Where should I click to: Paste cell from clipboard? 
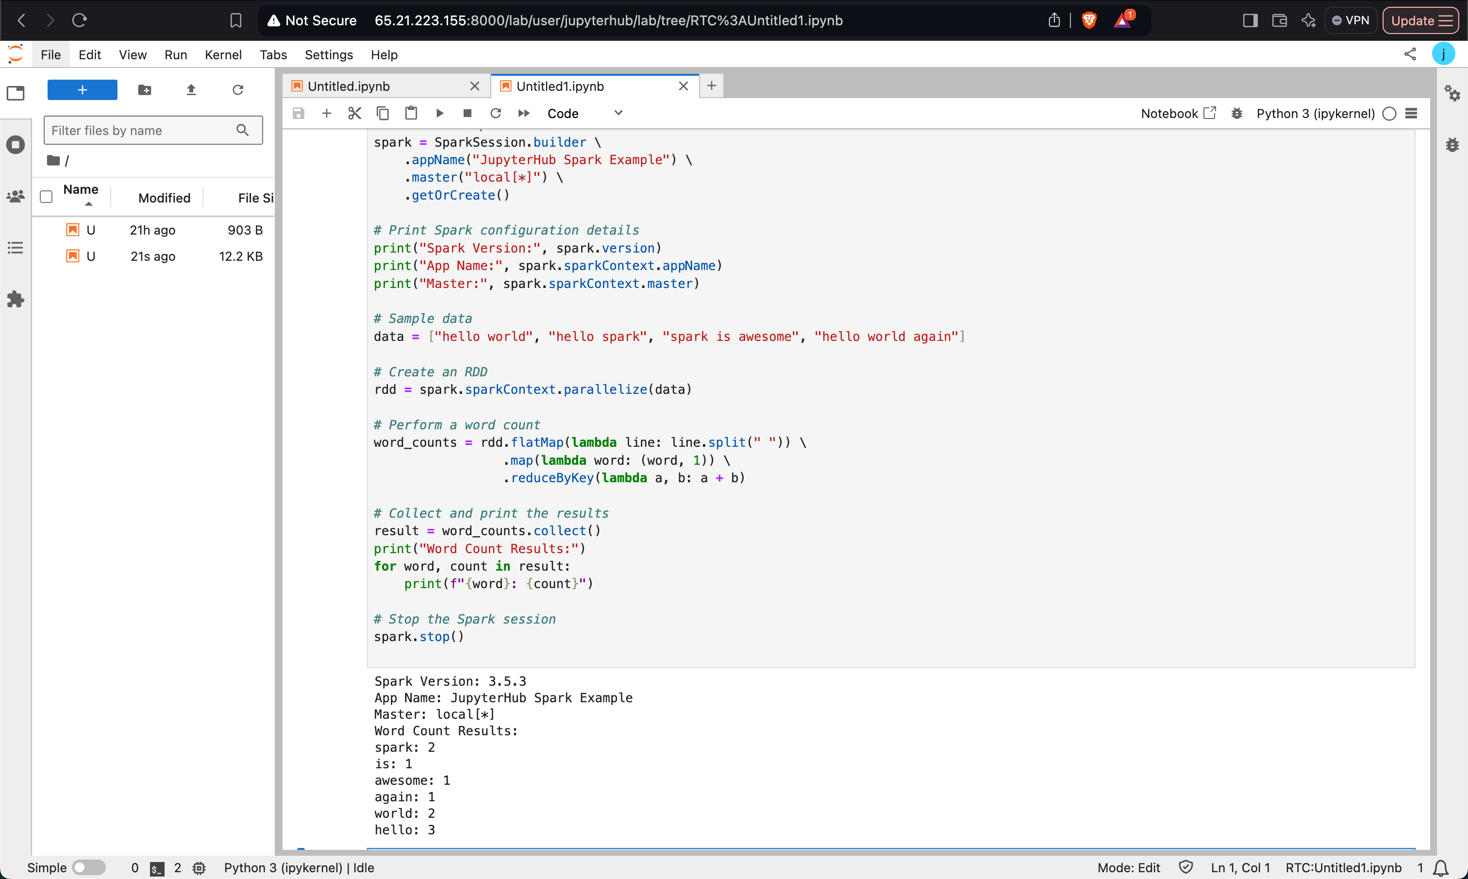pos(411,113)
